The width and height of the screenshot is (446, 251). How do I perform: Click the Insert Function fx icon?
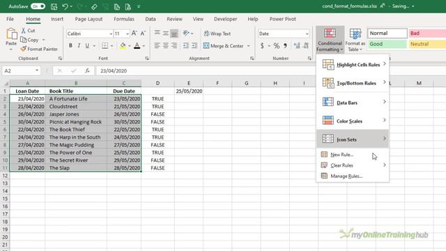(87, 70)
